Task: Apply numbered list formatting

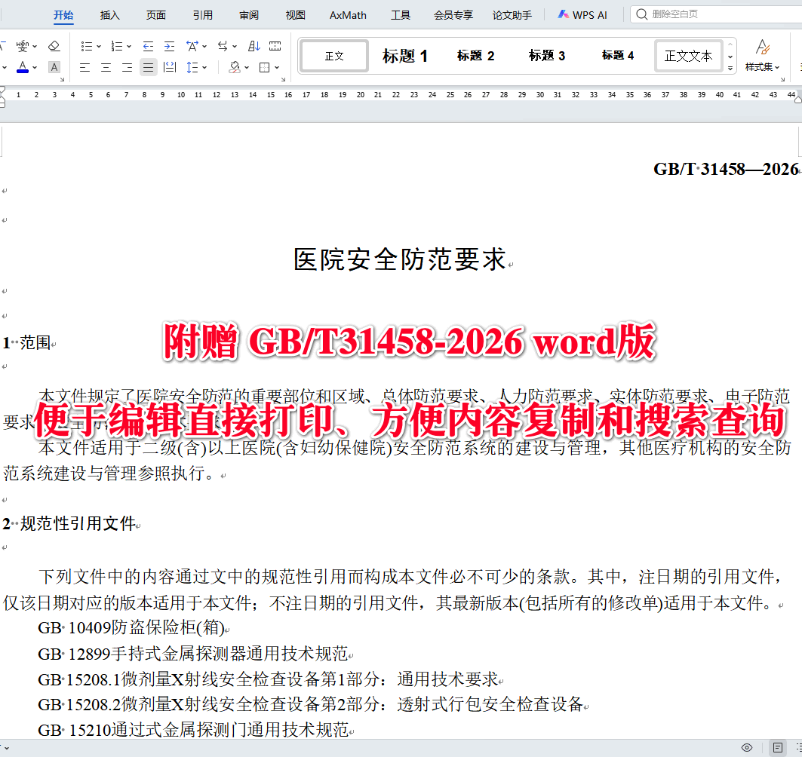Action: click(118, 46)
